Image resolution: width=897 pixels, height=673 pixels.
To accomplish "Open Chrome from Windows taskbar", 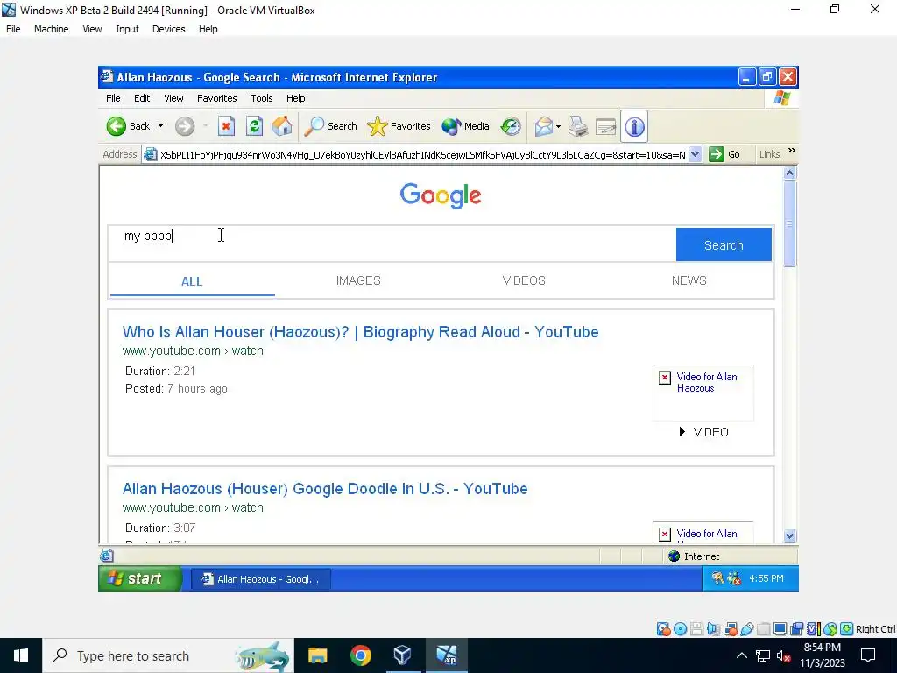I will click(360, 655).
